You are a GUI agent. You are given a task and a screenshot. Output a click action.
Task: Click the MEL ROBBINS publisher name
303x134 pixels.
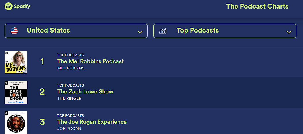click(71, 68)
